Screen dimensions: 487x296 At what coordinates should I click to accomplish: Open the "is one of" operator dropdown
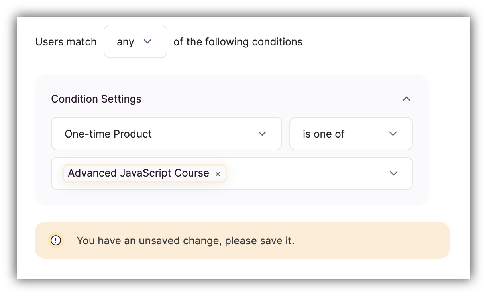pos(351,134)
